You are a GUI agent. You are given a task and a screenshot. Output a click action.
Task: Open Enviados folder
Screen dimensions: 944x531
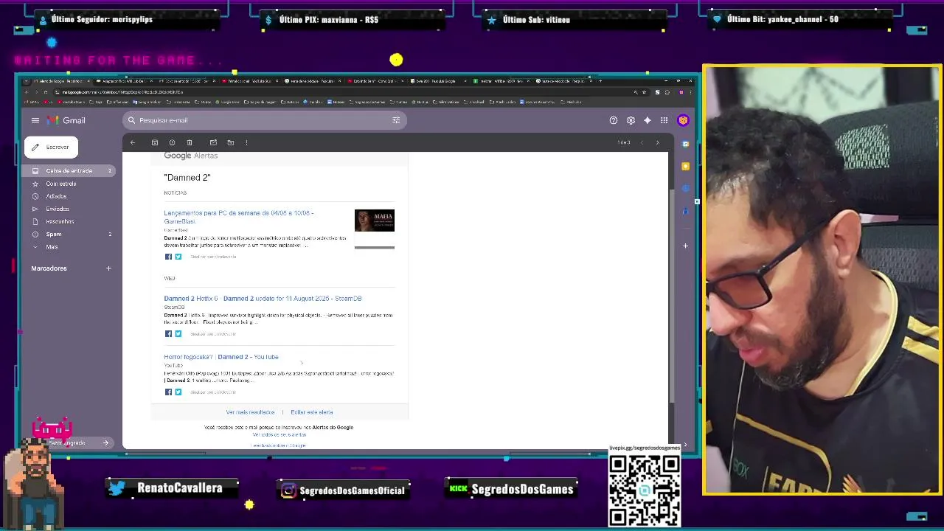57,209
